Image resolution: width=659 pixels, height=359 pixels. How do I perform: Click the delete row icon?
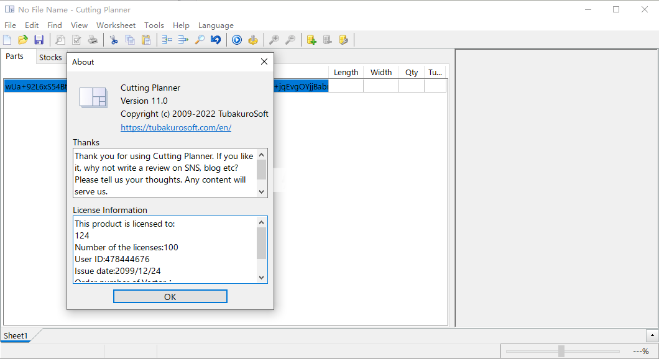(x=183, y=40)
